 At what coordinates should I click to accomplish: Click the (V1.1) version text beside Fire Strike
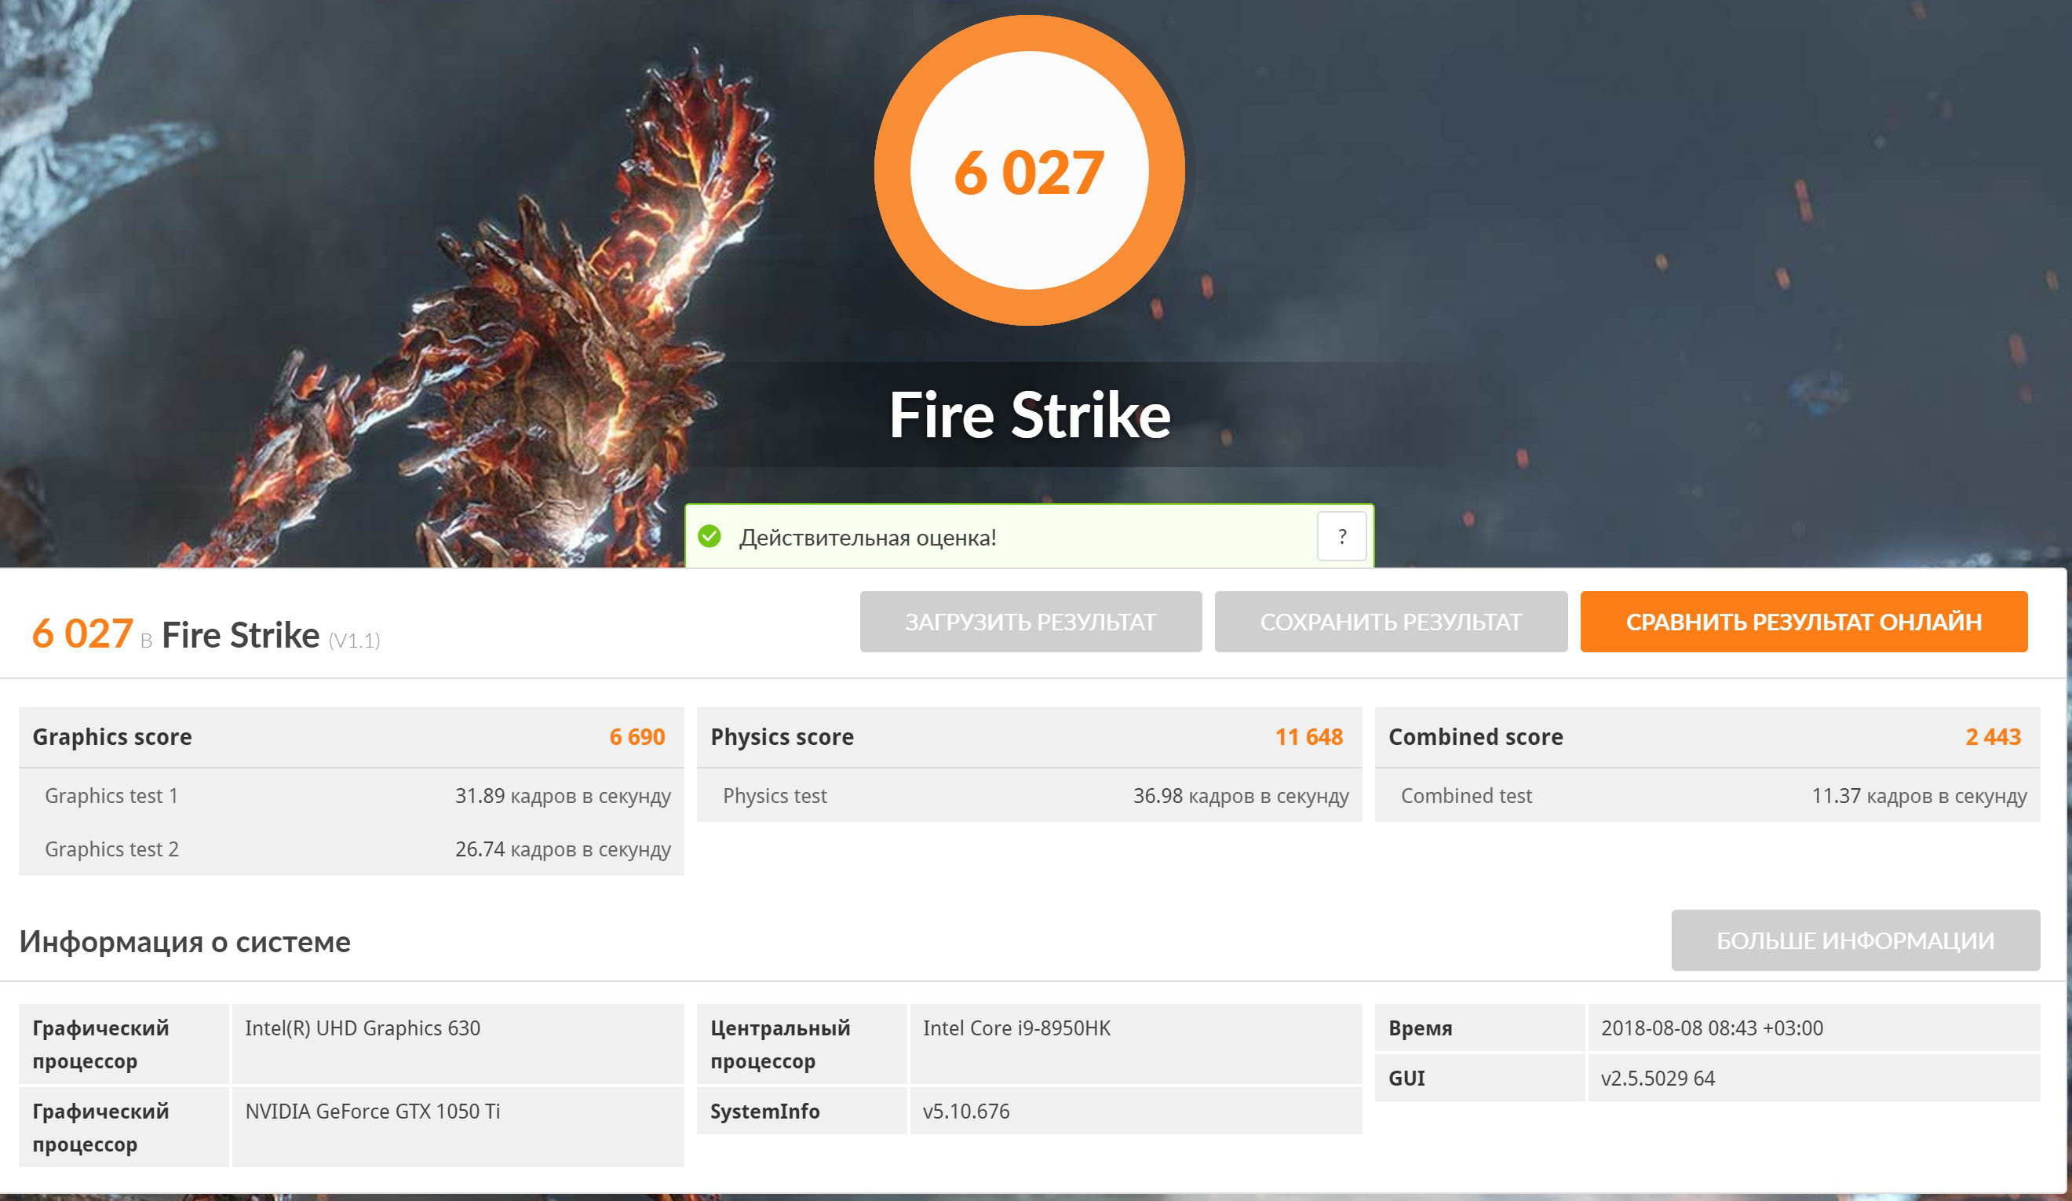click(x=355, y=640)
